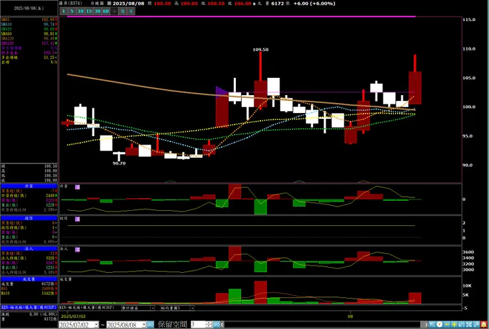The image size is (489, 329).
Task: Click the 90.70 low price label
Action: 119,163
